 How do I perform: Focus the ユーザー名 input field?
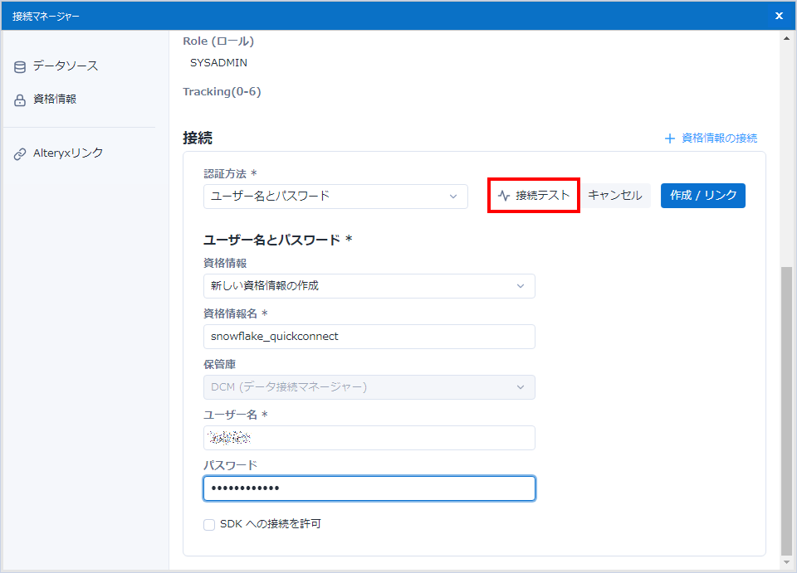(369, 438)
